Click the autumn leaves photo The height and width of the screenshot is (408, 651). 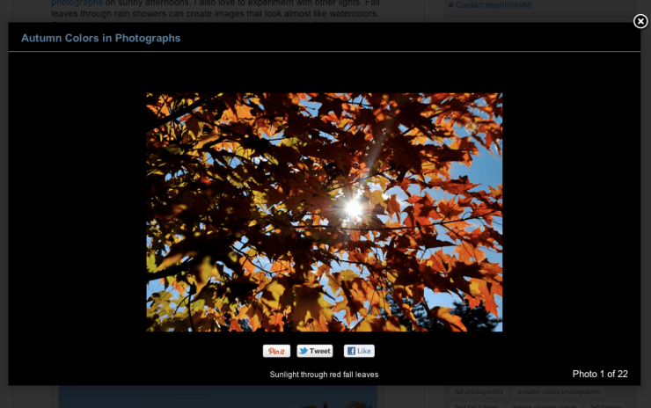(x=324, y=212)
